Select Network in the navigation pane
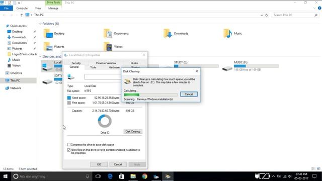Viewport: 322px width, 181px height. tap(16, 88)
